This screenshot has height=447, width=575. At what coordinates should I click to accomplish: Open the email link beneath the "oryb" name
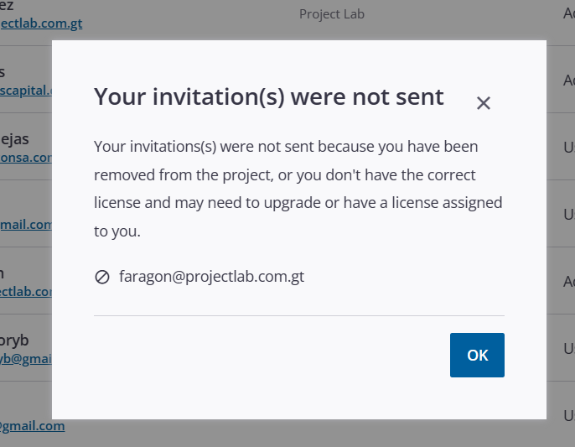[x=25, y=358]
